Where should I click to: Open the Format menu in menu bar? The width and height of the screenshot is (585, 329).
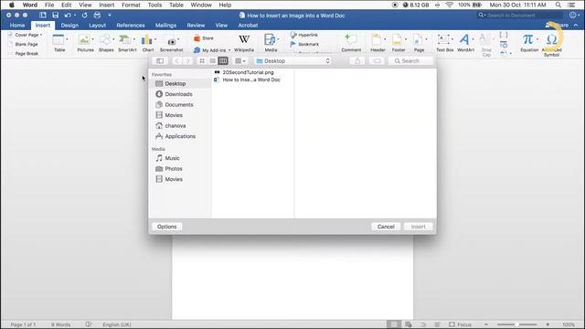(x=131, y=5)
